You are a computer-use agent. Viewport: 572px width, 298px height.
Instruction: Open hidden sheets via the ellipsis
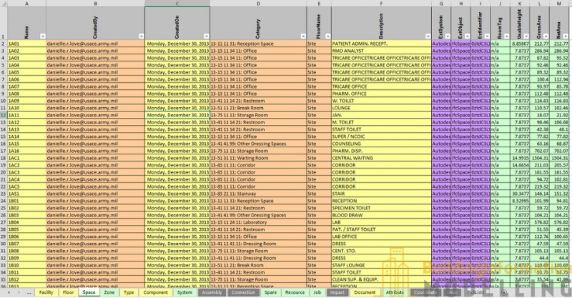pyautogui.click(x=29, y=292)
